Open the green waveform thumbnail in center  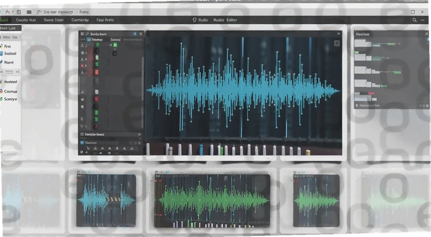pyautogui.click(x=212, y=201)
